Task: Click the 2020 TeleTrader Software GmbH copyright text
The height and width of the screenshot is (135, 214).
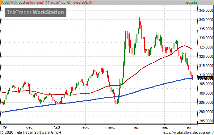Action: [31, 133]
